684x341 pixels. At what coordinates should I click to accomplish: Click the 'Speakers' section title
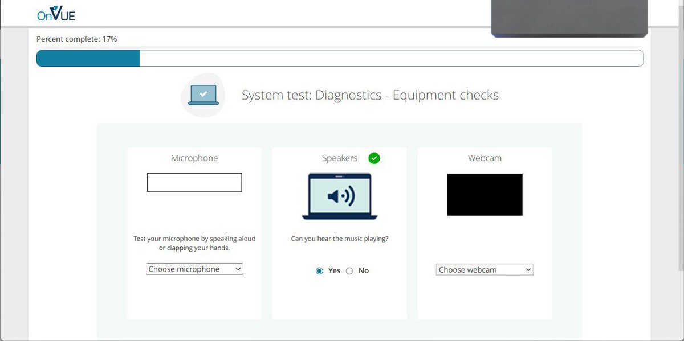pos(340,158)
